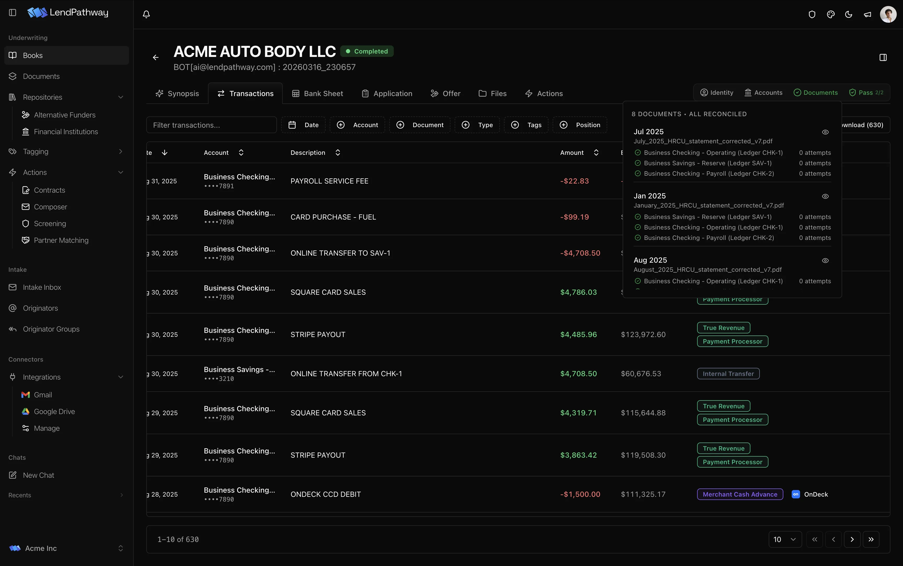Go to the next page of transactions
This screenshot has width=903, height=566.
point(852,539)
